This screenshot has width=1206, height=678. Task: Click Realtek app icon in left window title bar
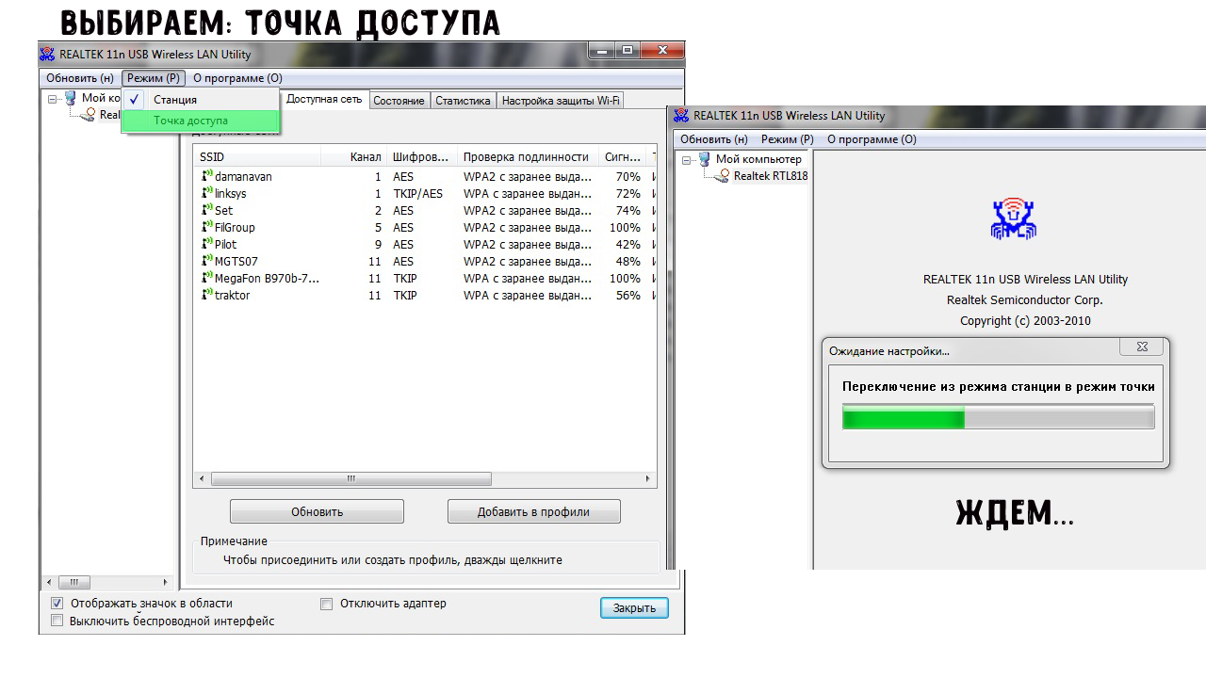click(x=49, y=55)
